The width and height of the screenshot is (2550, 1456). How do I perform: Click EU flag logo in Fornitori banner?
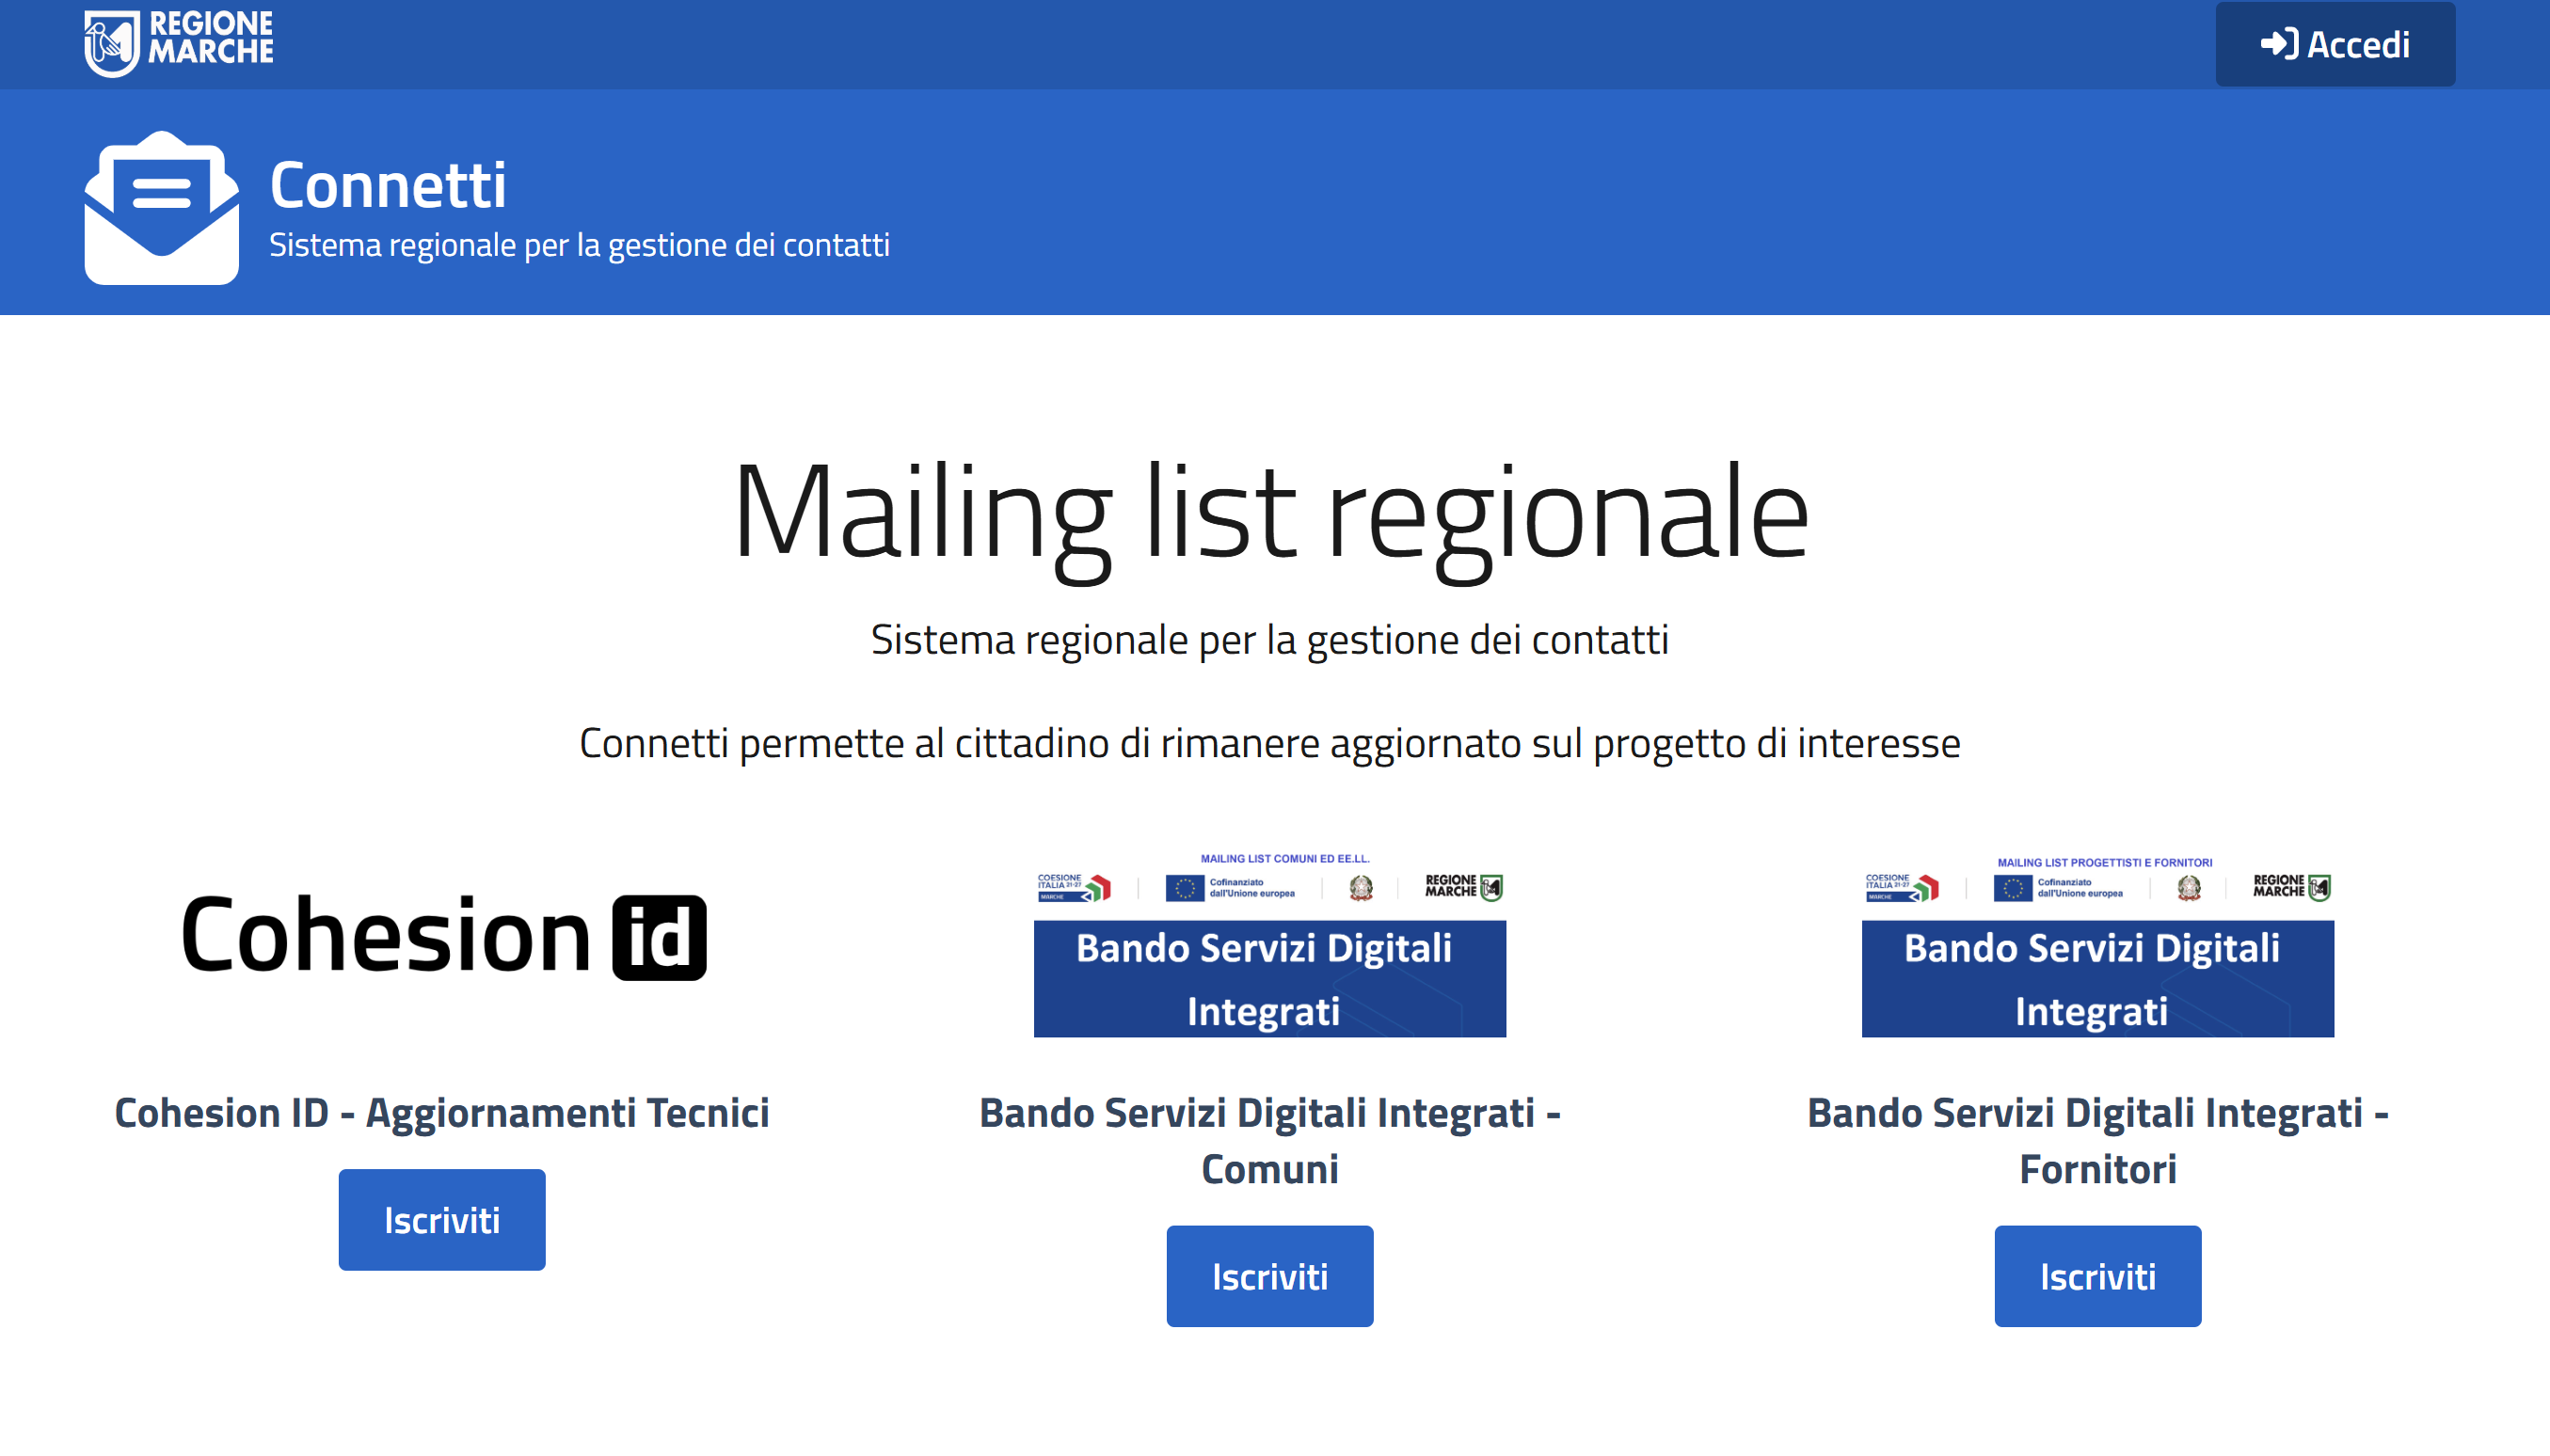pos(2012,888)
